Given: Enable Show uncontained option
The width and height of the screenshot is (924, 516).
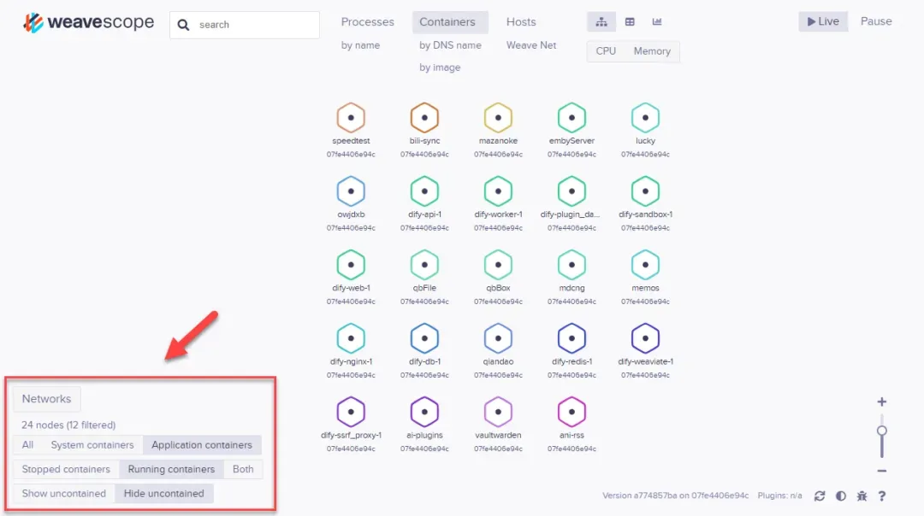Looking at the screenshot, I should point(63,493).
